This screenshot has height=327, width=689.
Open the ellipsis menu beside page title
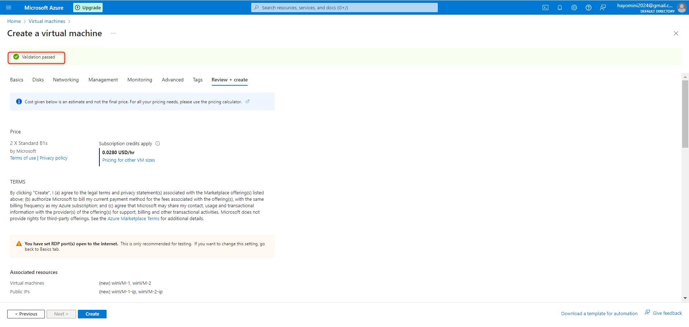click(113, 33)
